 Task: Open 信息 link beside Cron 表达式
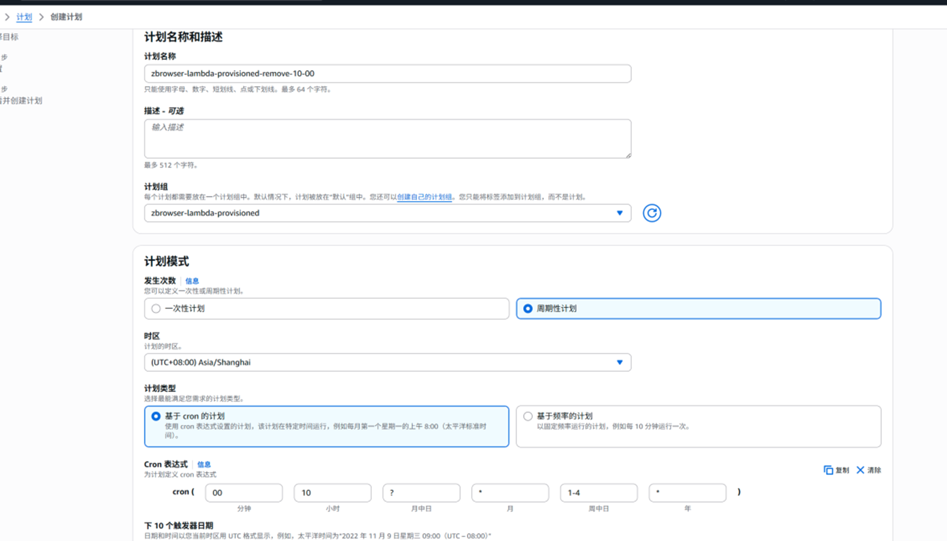pos(204,464)
